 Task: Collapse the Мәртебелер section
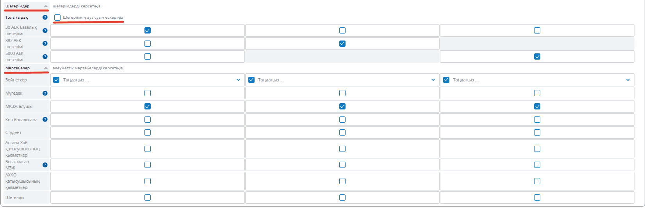46,68
